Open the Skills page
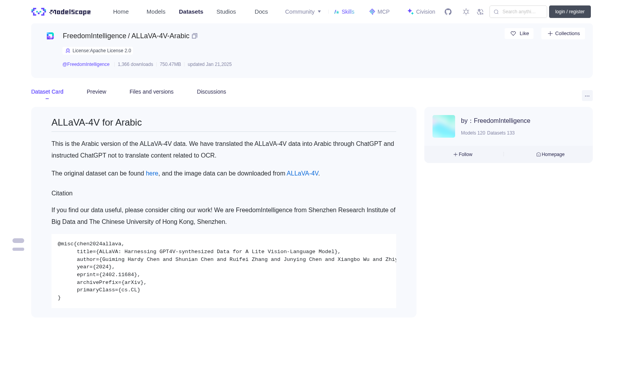The width and height of the screenshot is (624, 390). [x=344, y=12]
